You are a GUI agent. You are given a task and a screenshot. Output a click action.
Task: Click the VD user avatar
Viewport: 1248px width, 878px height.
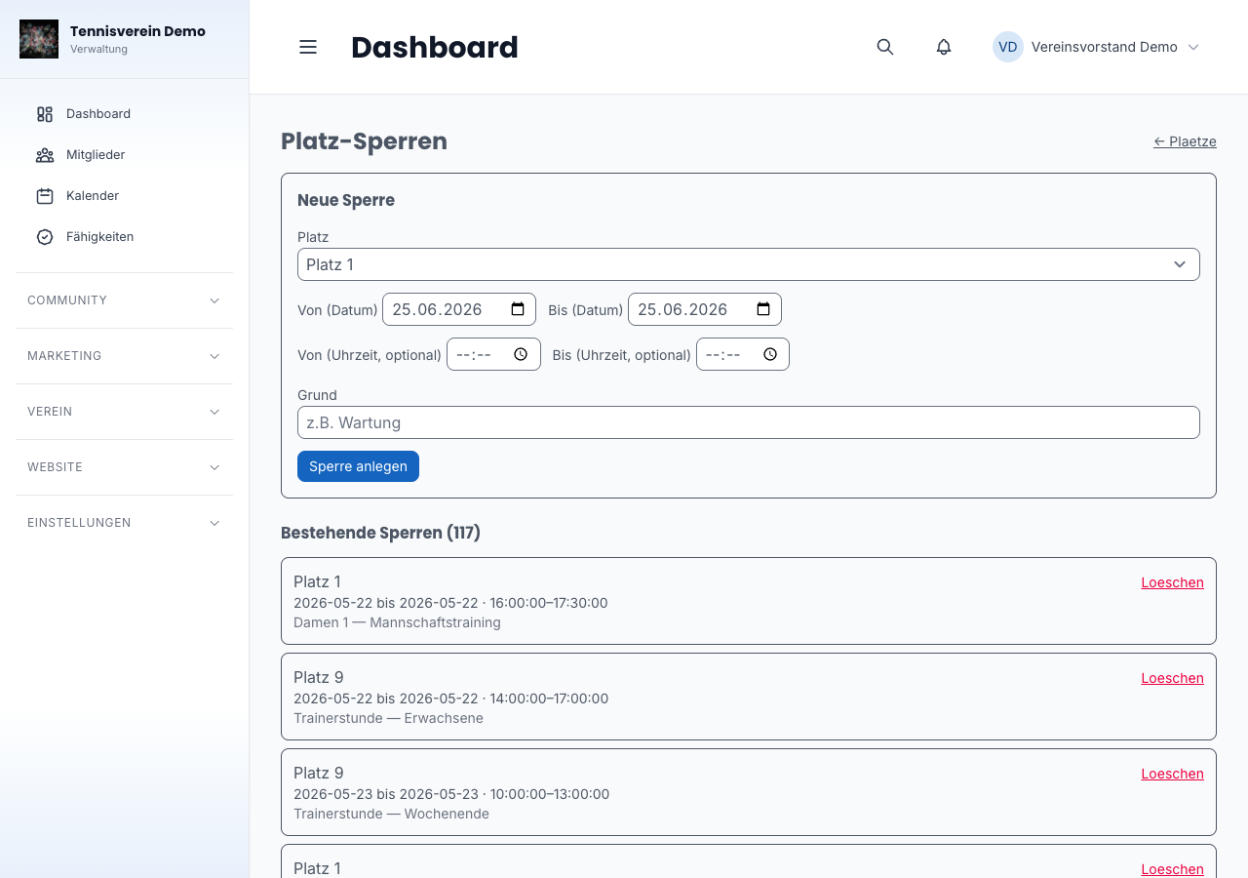pyautogui.click(x=1008, y=47)
